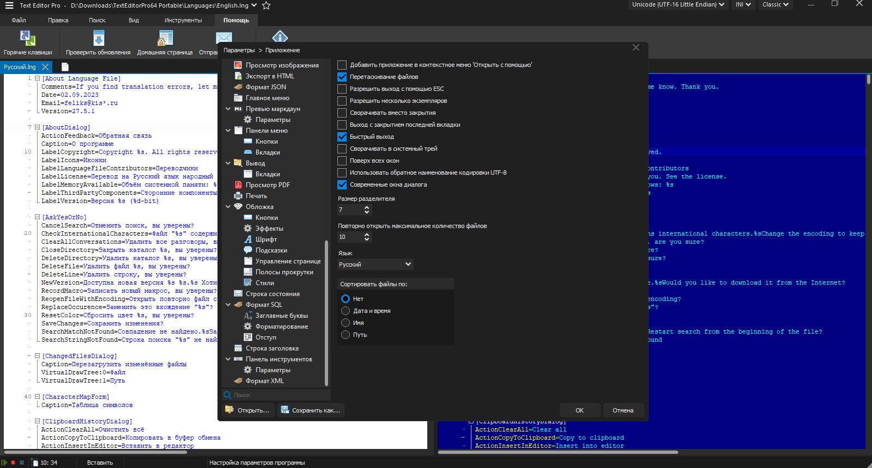Enable the Быстрый выход checkbox
The width and height of the screenshot is (872, 468).
point(342,137)
